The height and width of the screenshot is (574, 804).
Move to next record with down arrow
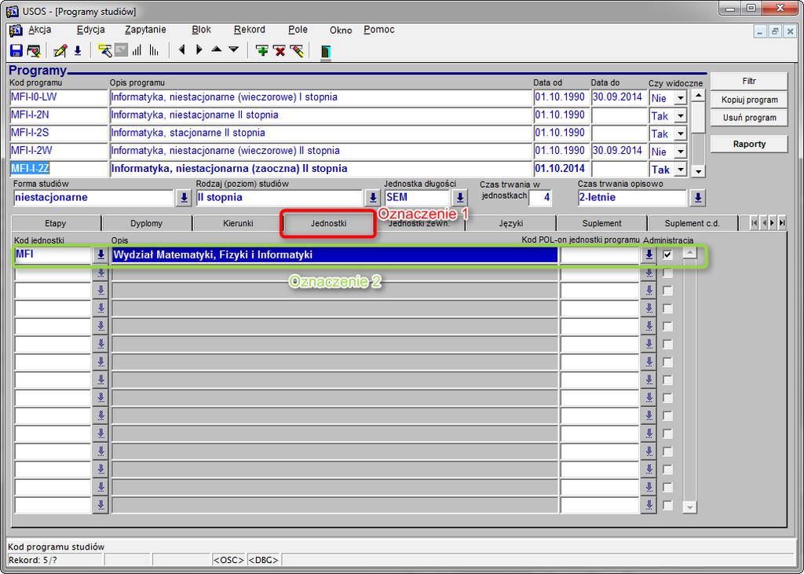point(234,49)
